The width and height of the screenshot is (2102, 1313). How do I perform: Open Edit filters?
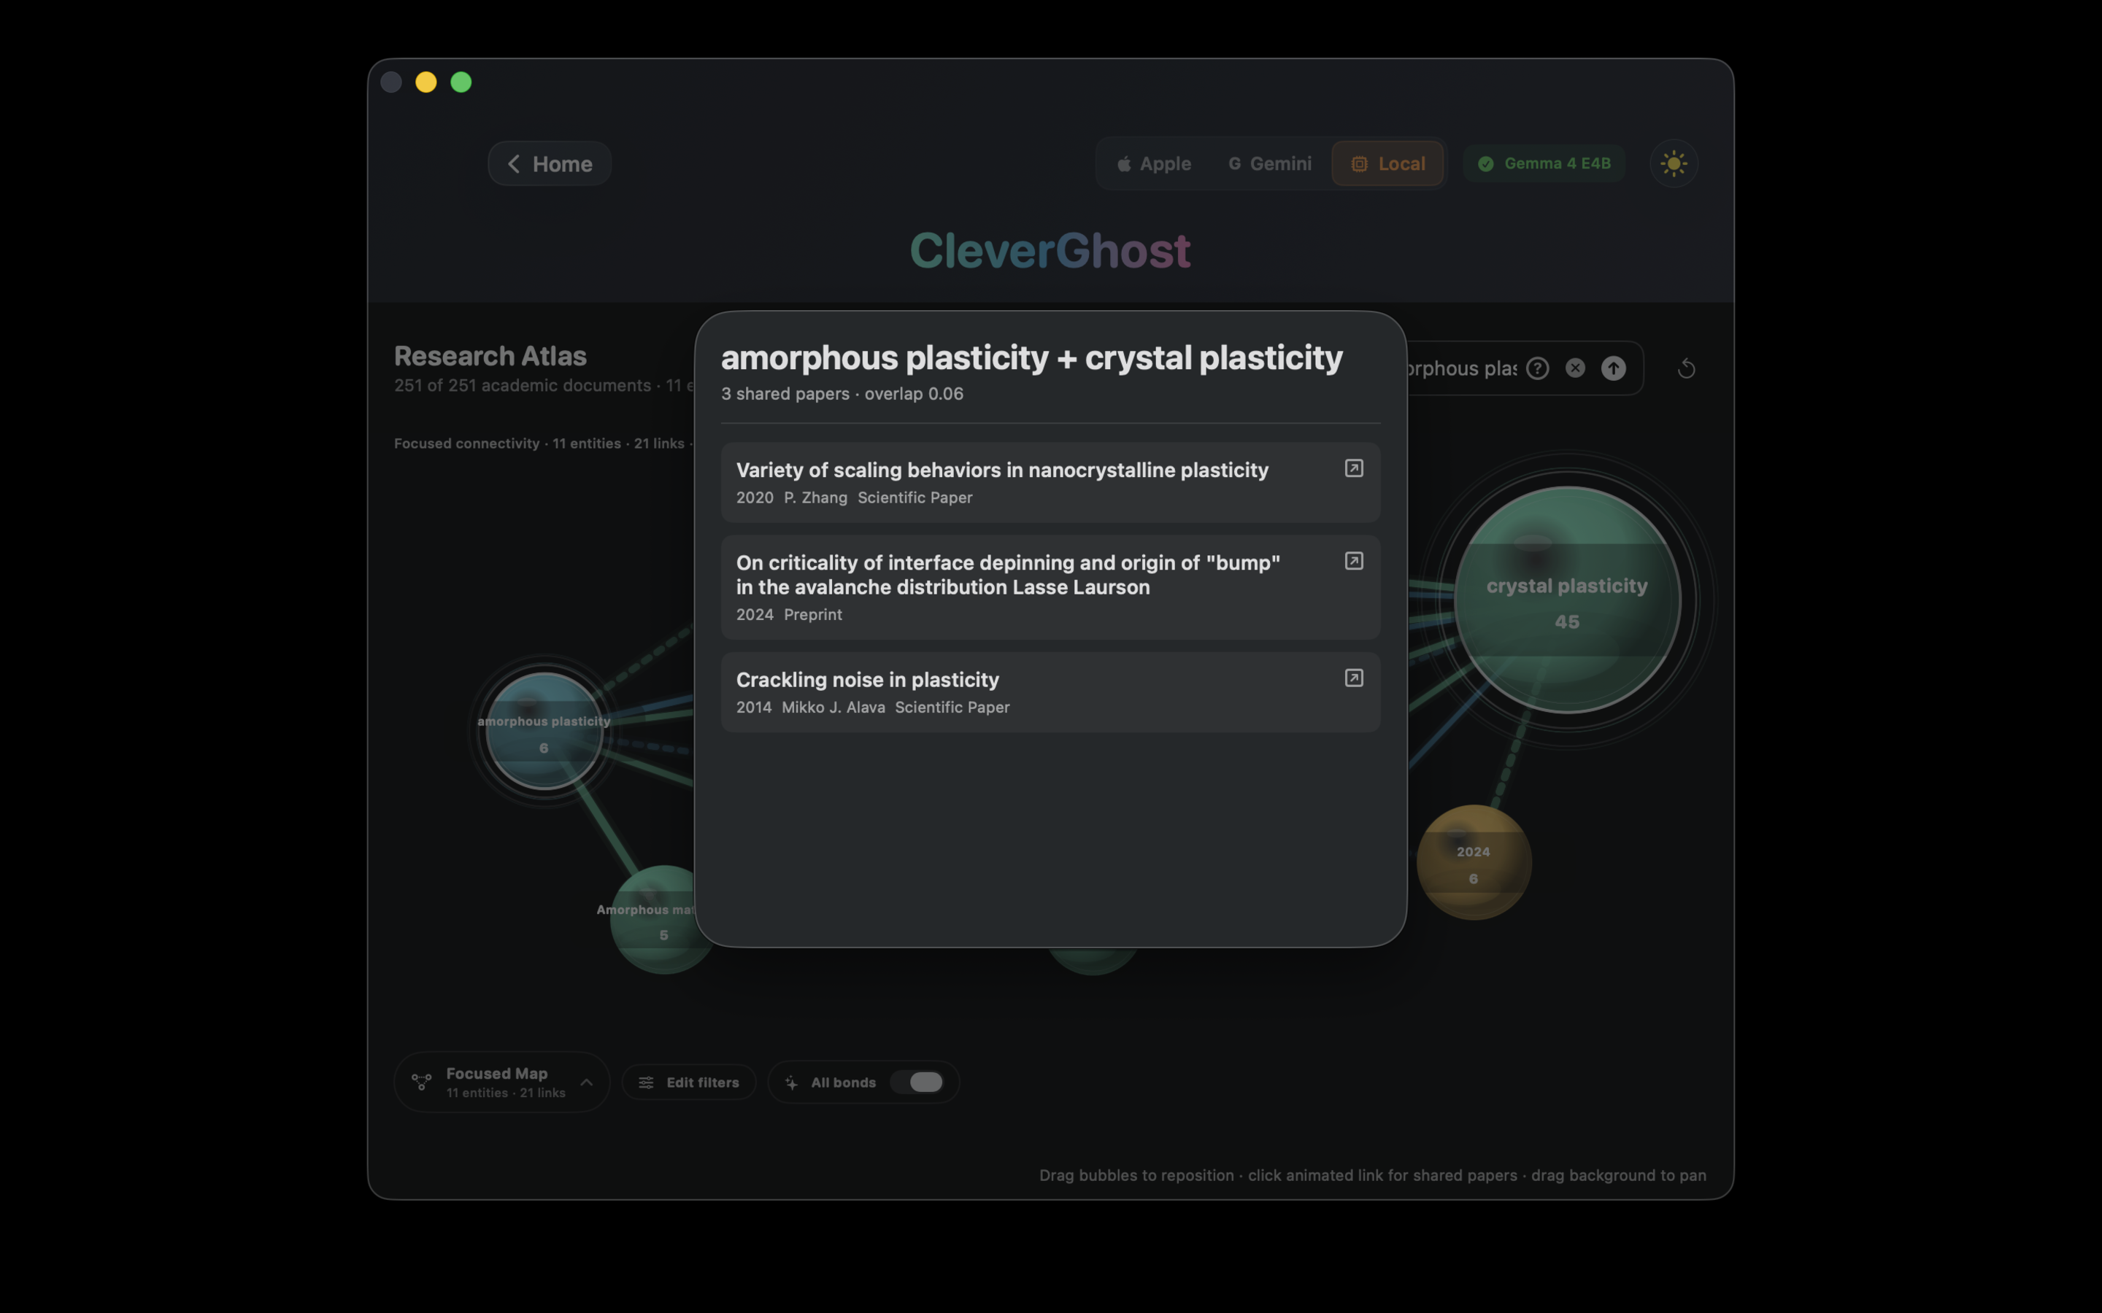click(x=689, y=1082)
